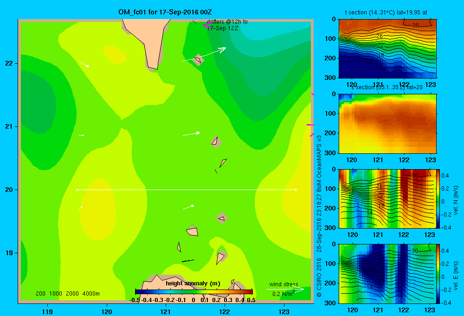The image size is (464, 316).
Task: Click the '1000' depth contour legend entry
Action: click(56, 294)
